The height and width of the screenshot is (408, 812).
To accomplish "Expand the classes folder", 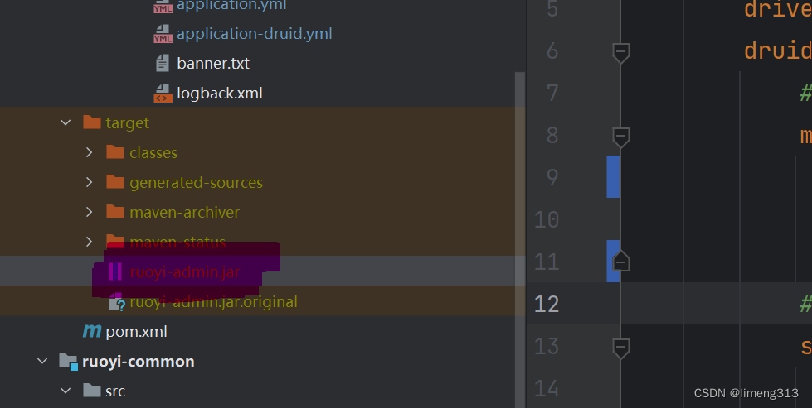I will [x=89, y=153].
